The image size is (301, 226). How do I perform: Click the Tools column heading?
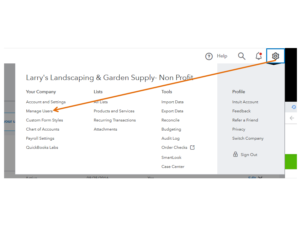(x=166, y=92)
